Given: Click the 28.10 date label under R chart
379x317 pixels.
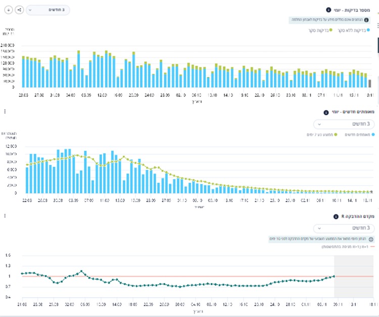Looking at the screenshot, I should (x=290, y=304).
